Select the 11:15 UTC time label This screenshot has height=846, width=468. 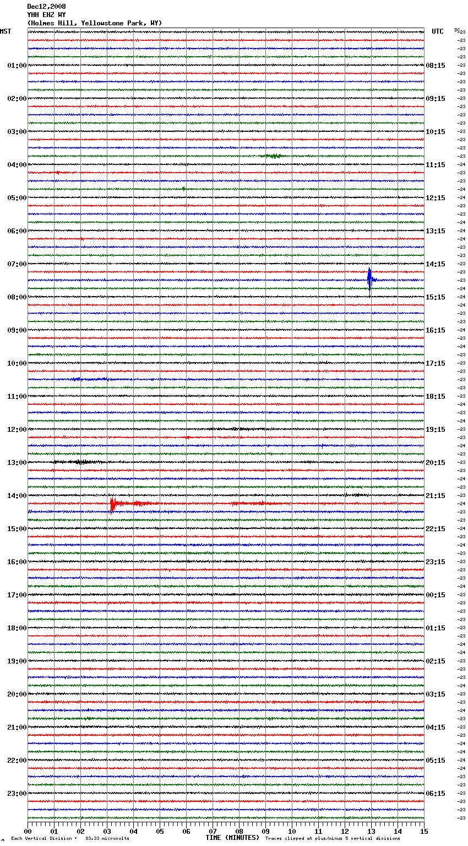(436, 165)
